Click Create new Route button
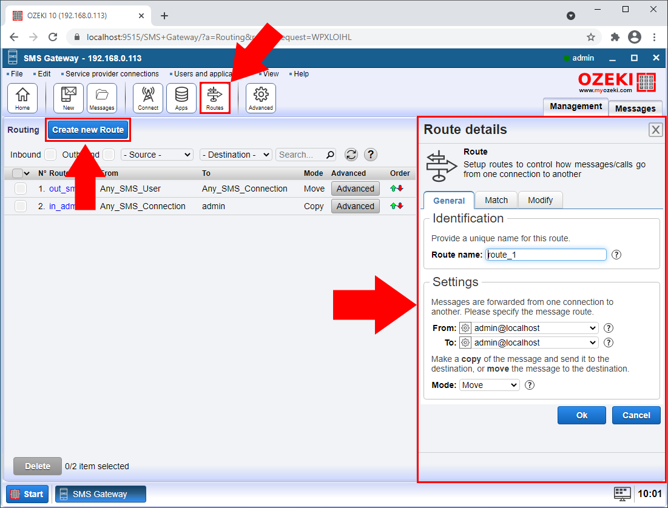668x508 pixels. point(88,130)
